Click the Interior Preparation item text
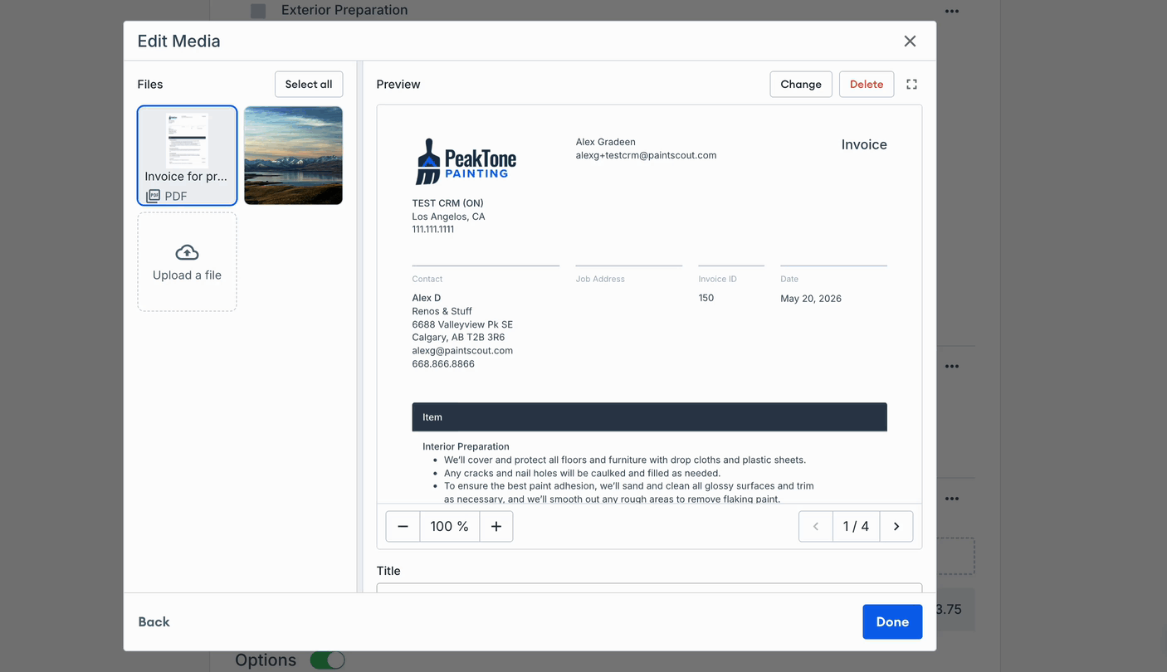The height and width of the screenshot is (672, 1167). [x=466, y=446]
